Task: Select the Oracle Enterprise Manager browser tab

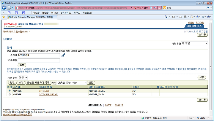Action: (x=32, y=17)
